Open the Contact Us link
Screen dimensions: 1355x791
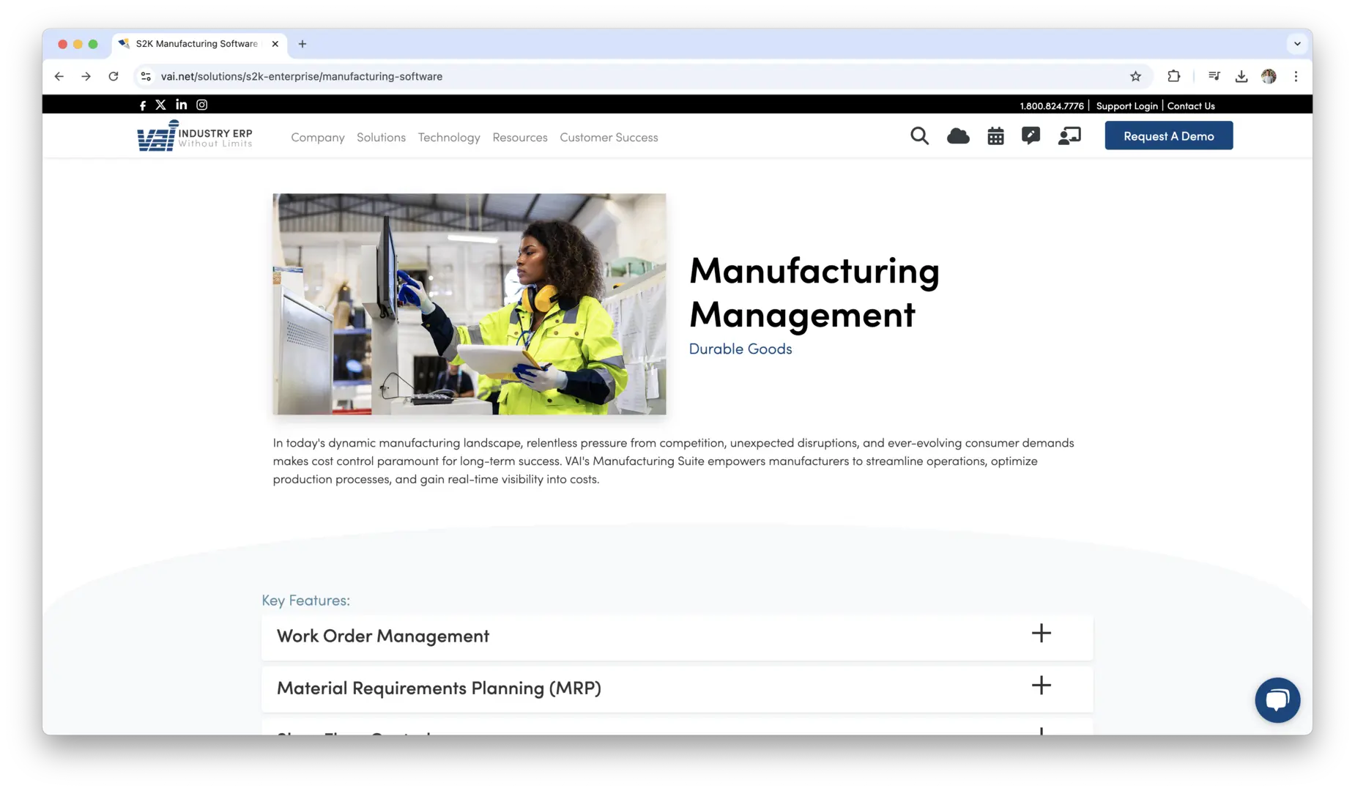(x=1191, y=106)
